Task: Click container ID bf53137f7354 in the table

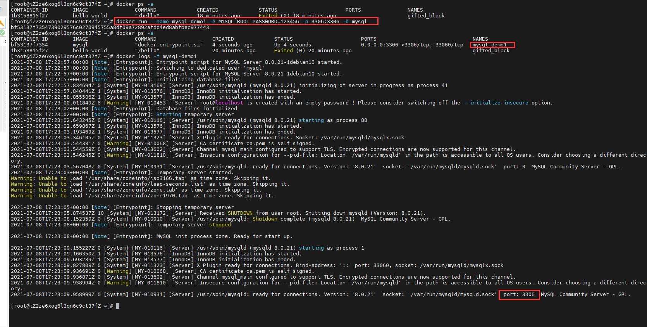Action: coord(29,45)
